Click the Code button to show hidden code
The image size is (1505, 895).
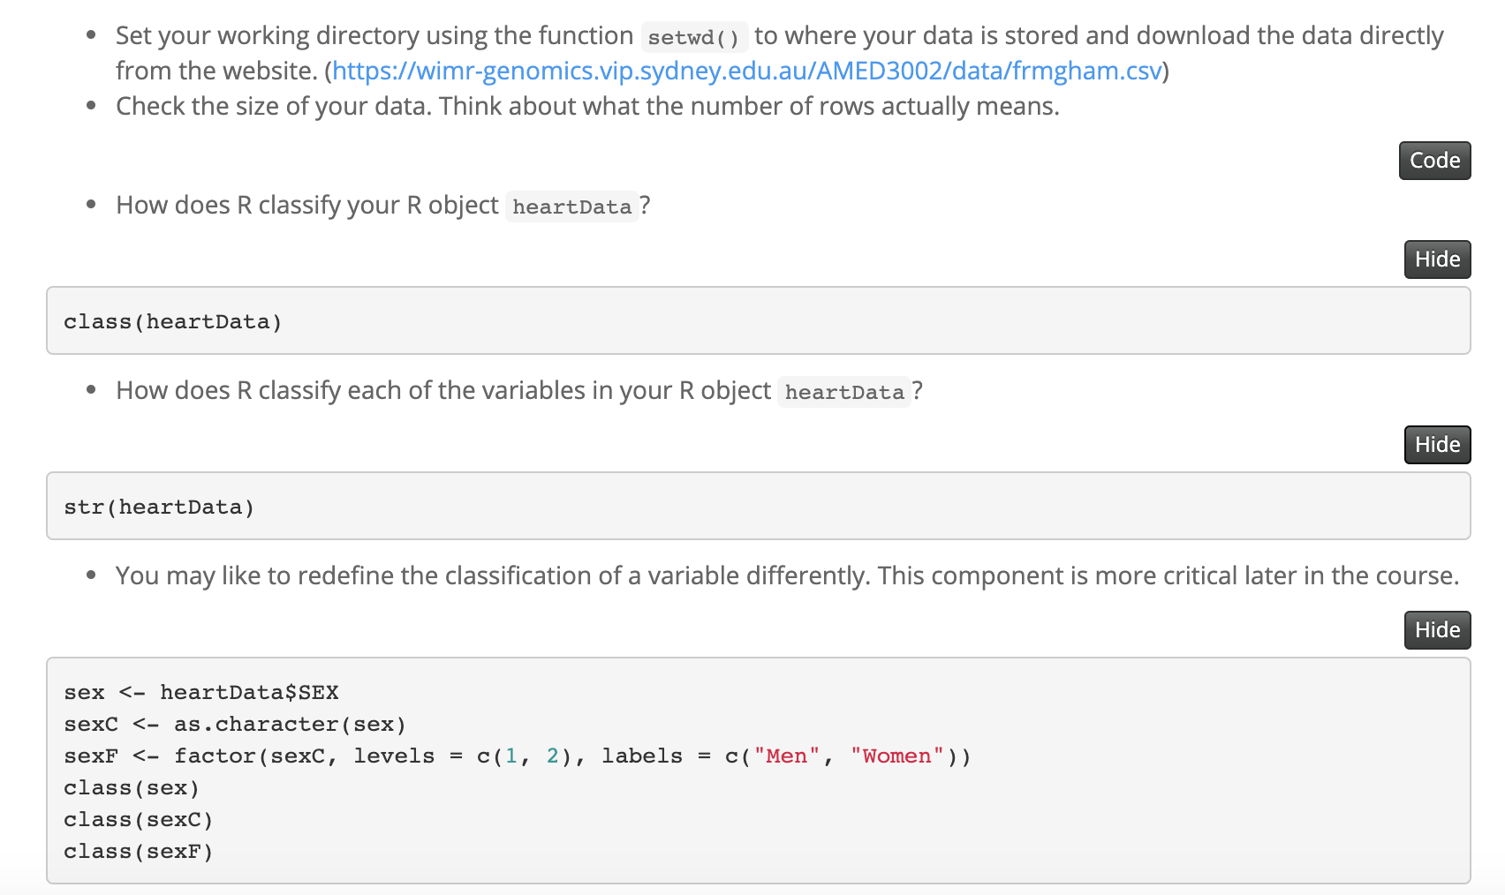tap(1434, 161)
